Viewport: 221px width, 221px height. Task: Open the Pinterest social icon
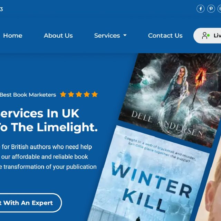[211, 9]
